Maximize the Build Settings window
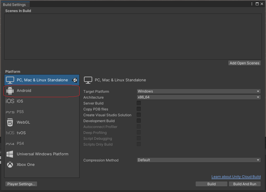Image resolution: width=266 pixels, height=192 pixels. (x=257, y=4)
